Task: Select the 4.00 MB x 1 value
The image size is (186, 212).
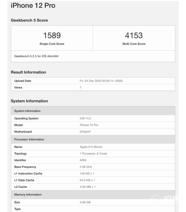Action: (87, 187)
